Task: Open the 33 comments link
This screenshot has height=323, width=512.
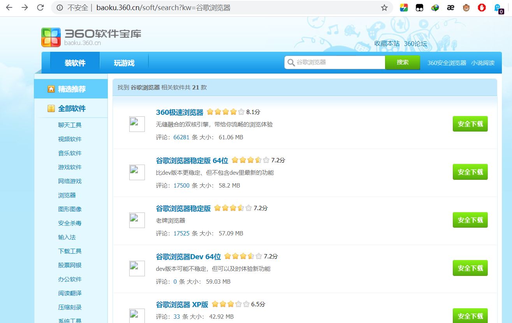Action: tap(177, 317)
